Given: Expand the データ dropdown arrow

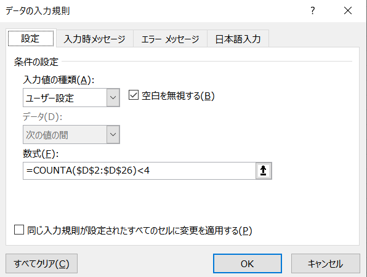Looking at the screenshot, I should coord(113,135).
